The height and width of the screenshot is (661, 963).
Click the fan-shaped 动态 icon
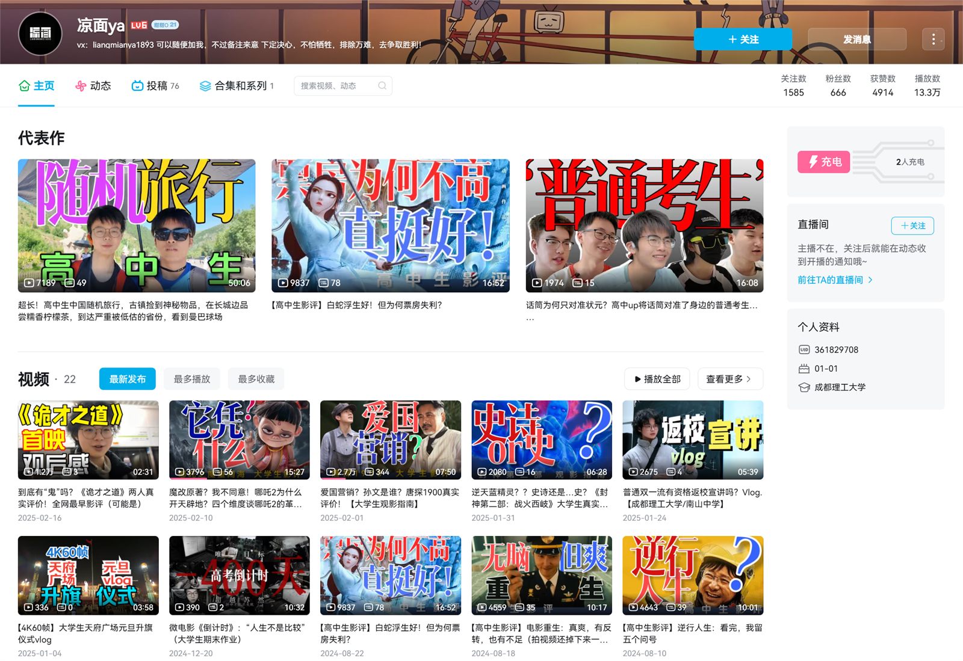tap(81, 86)
